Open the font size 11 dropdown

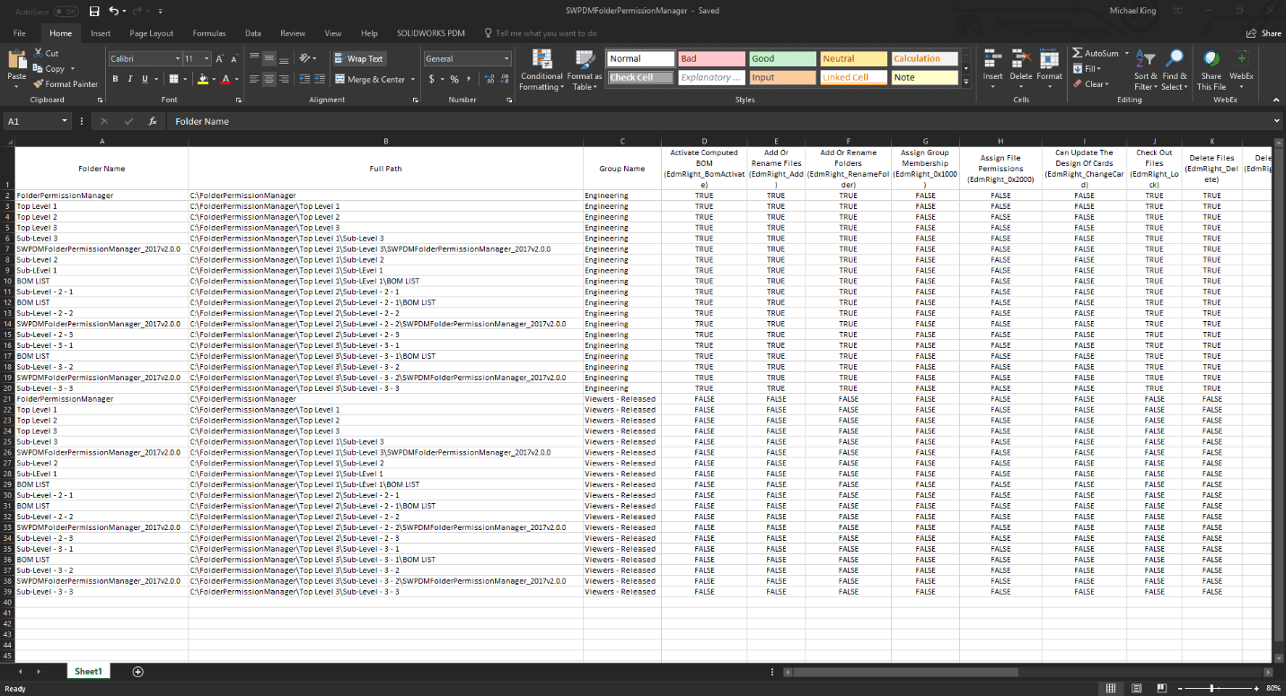coord(207,58)
